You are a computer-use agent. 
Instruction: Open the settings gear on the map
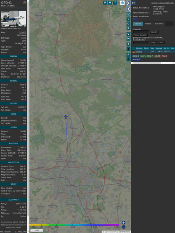pyautogui.click(x=128, y=14)
